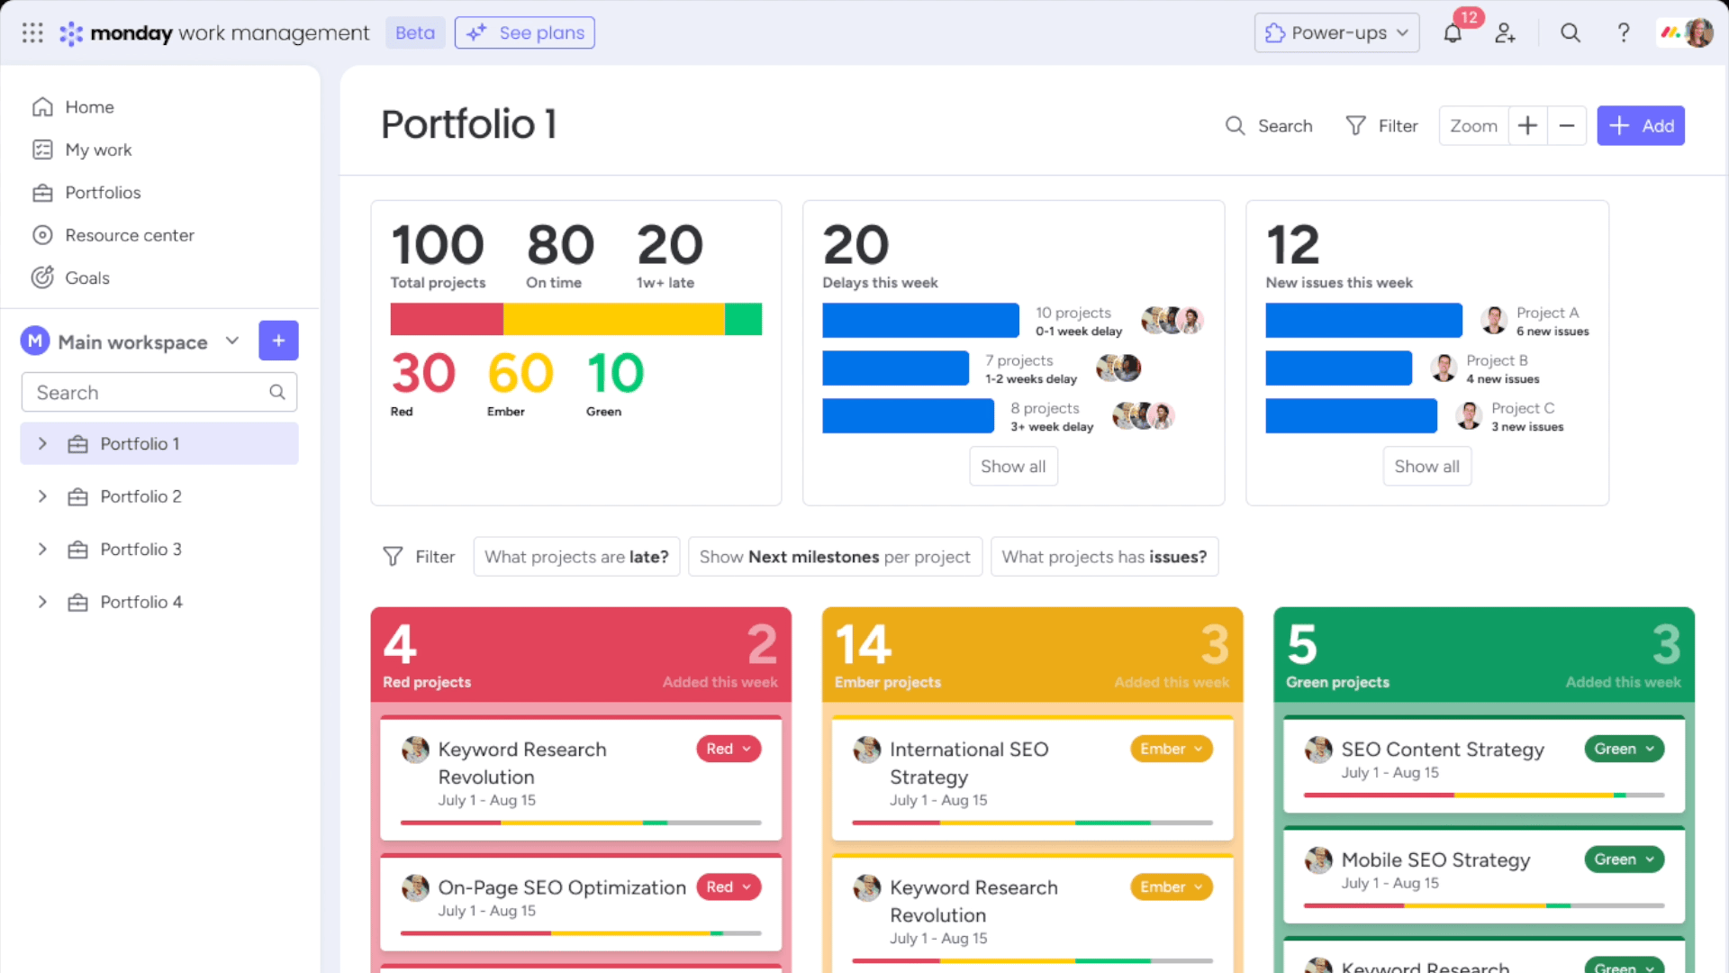Open the notifications bell icon

1452,33
